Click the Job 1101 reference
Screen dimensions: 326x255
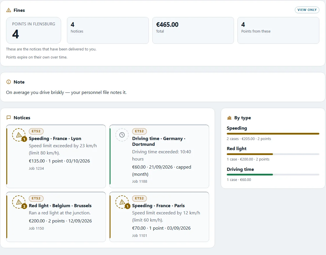click(x=140, y=235)
